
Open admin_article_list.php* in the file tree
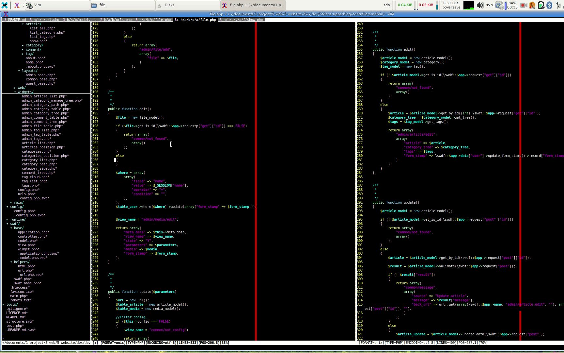44,96
